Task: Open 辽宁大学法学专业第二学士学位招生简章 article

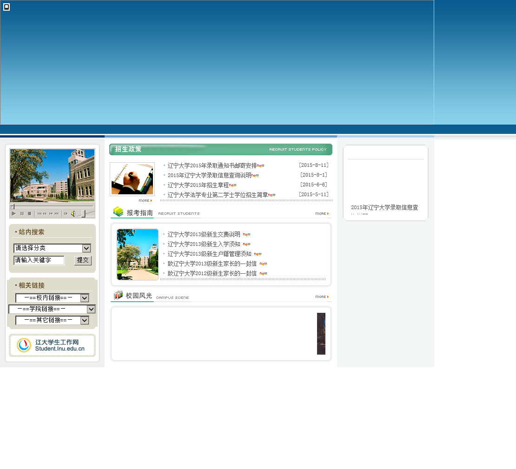Action: tap(218, 195)
